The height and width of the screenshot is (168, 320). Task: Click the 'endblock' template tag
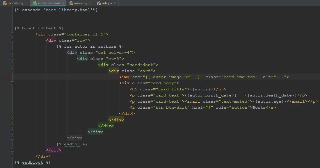coord(33,162)
